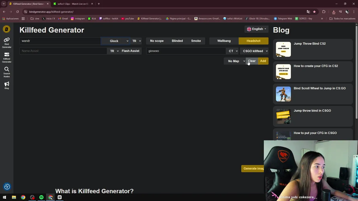Image resolution: width=358 pixels, height=201 pixels.
Task: Open Chrome from the taskbar
Action: [23, 197]
